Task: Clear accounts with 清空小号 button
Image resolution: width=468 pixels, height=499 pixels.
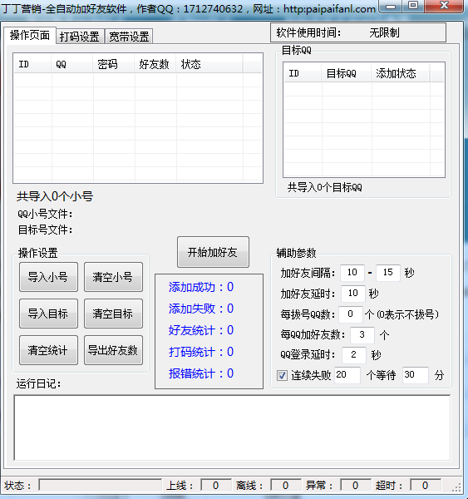Action: (113, 277)
